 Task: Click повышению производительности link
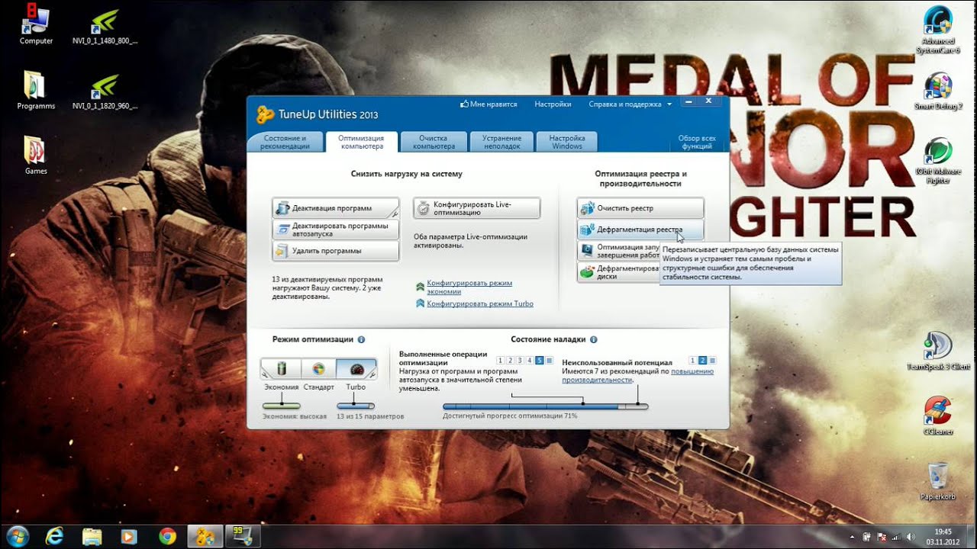(x=638, y=375)
